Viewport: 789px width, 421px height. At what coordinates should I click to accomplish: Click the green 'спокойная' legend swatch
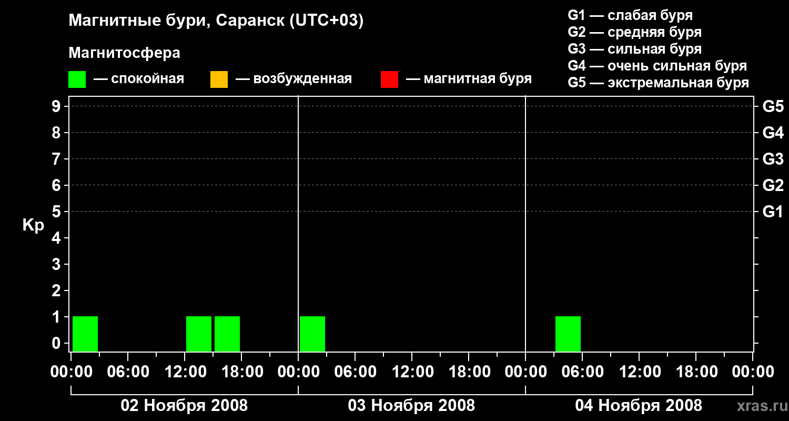pos(77,79)
